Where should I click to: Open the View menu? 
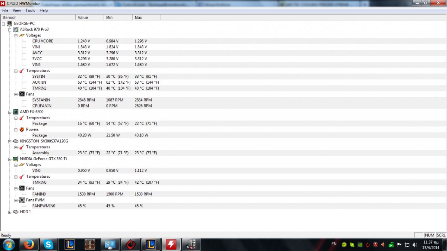coord(17,10)
